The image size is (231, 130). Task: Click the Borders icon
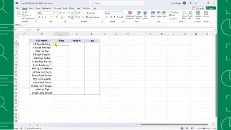[51, 17]
